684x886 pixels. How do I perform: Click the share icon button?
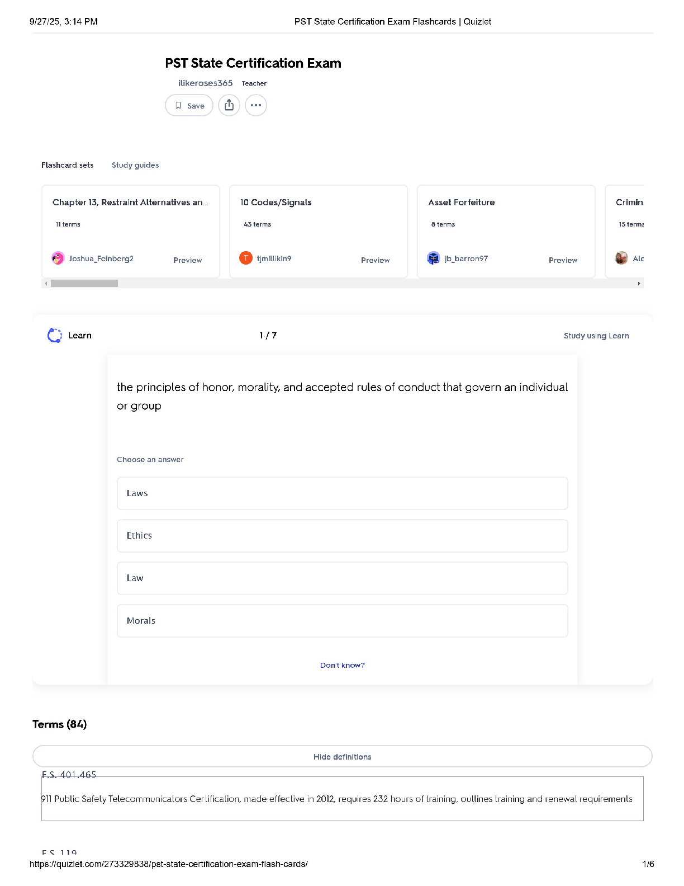click(x=229, y=105)
